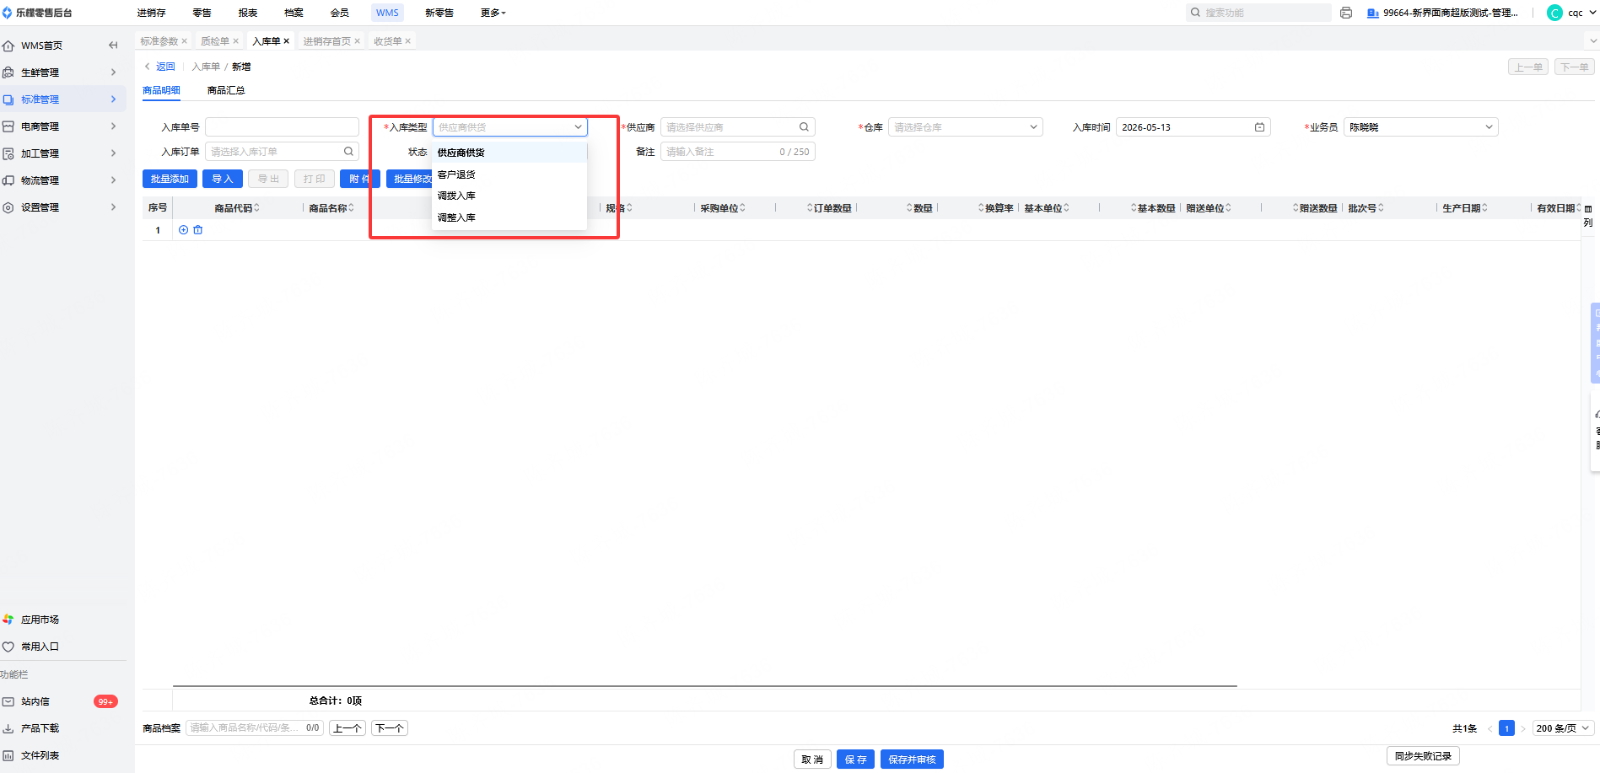The height and width of the screenshot is (773, 1600).
Task: Switch to 商品汇总 tab
Action: coord(226,90)
